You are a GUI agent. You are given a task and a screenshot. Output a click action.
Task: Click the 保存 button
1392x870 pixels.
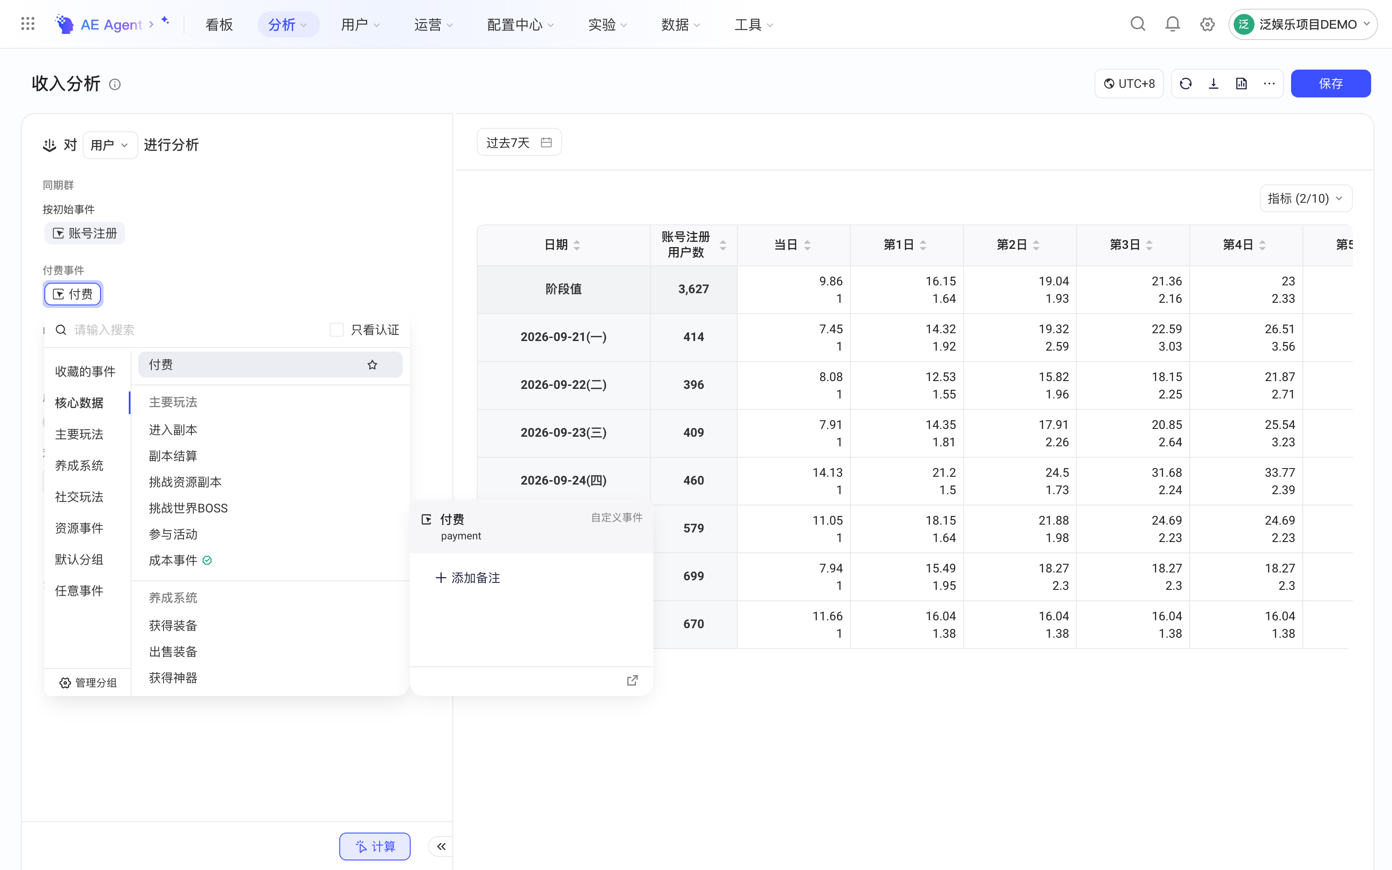[x=1331, y=84]
